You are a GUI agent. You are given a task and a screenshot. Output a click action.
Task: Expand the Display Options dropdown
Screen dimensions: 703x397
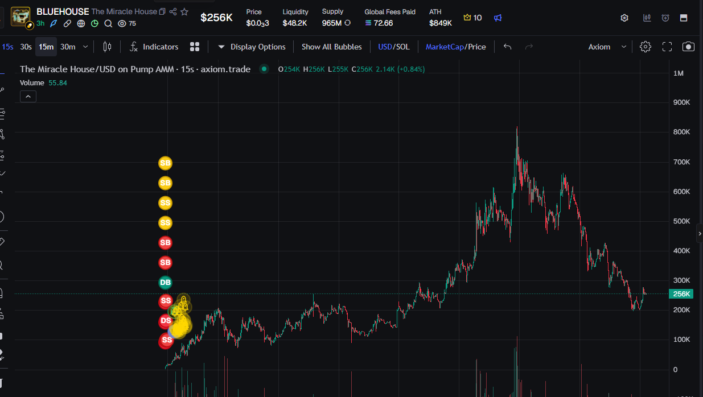coord(252,47)
